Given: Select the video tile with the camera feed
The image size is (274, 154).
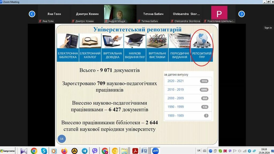Looking at the screenshot, I should point(120,14).
